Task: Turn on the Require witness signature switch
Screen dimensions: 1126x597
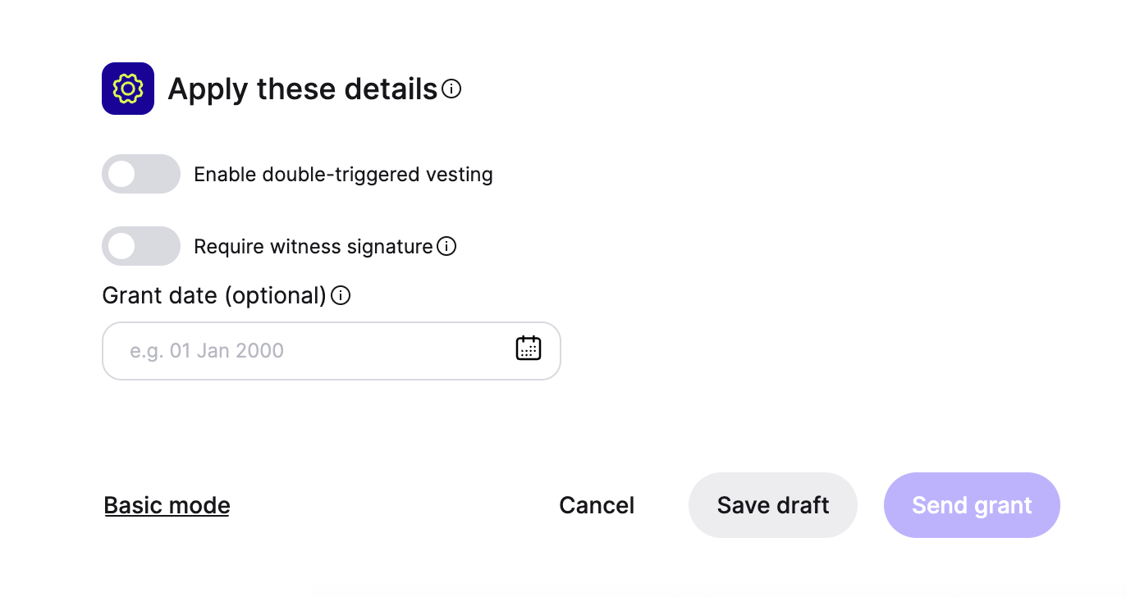Action: tap(140, 246)
